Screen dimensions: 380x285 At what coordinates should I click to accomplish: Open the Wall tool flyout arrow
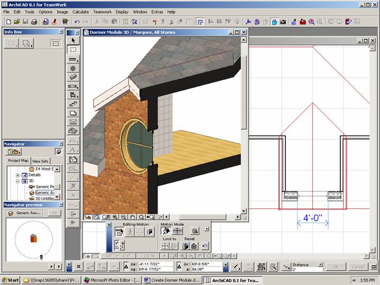point(78,61)
